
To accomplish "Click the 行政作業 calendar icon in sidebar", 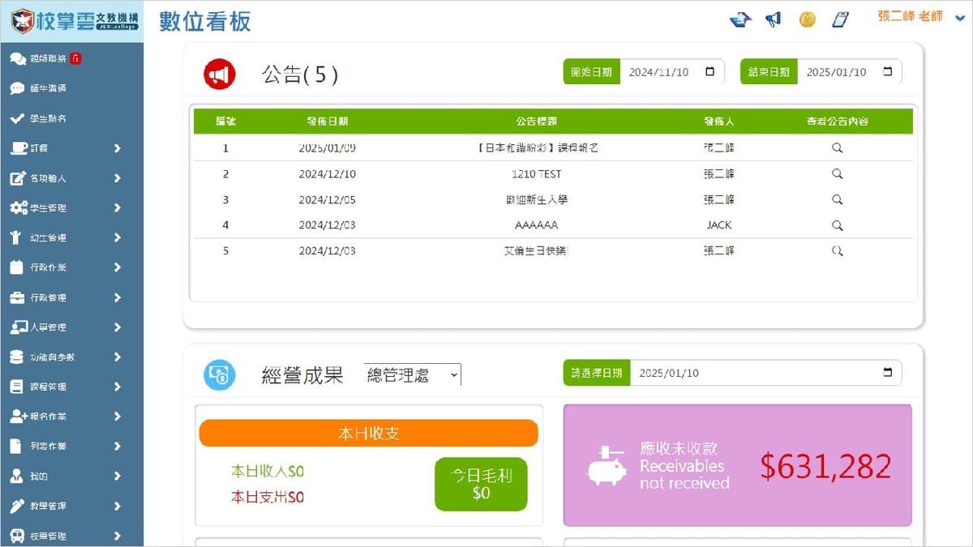I will pyautogui.click(x=17, y=267).
